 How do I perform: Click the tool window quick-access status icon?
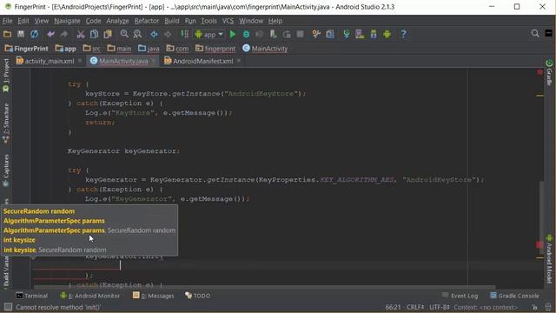[x=8, y=307]
